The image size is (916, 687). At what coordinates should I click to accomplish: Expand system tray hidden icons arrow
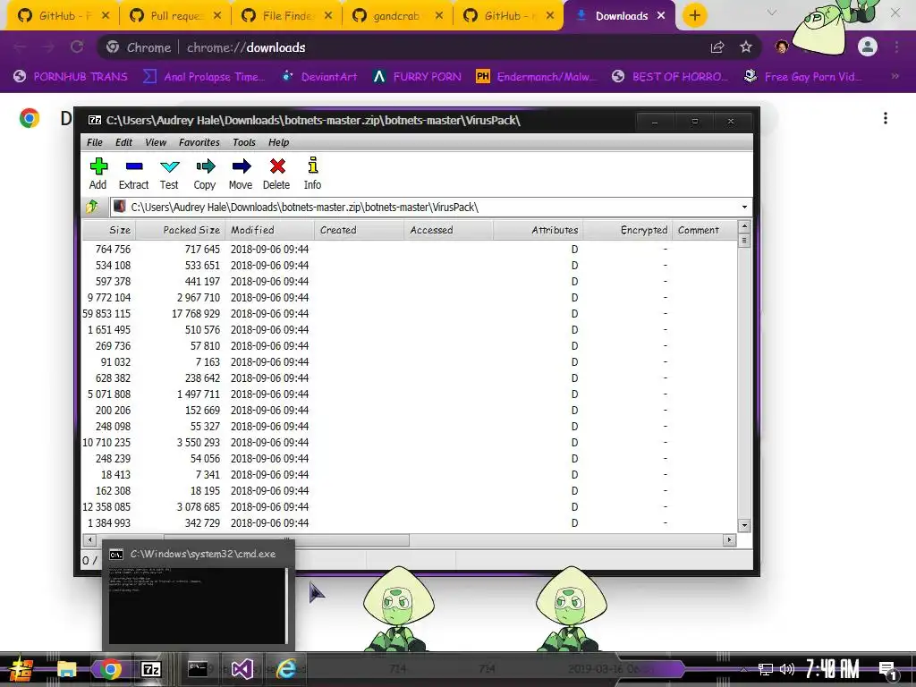(743, 669)
